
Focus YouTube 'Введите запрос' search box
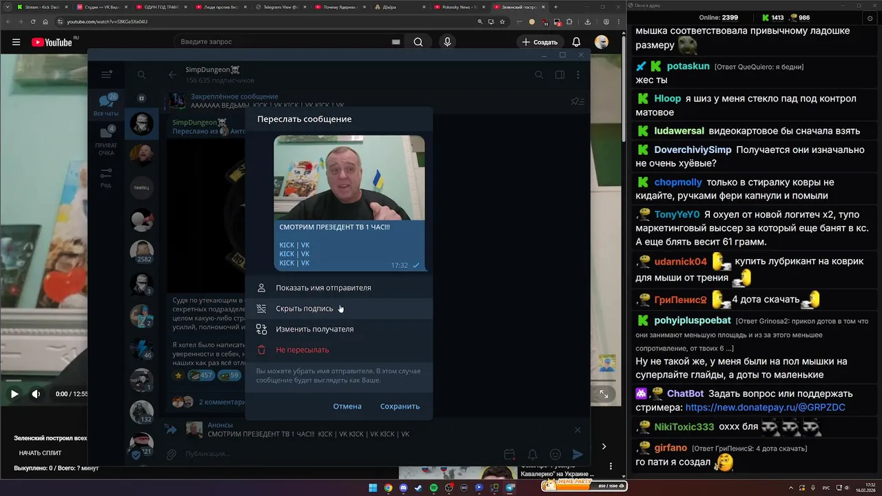pyautogui.click(x=283, y=42)
